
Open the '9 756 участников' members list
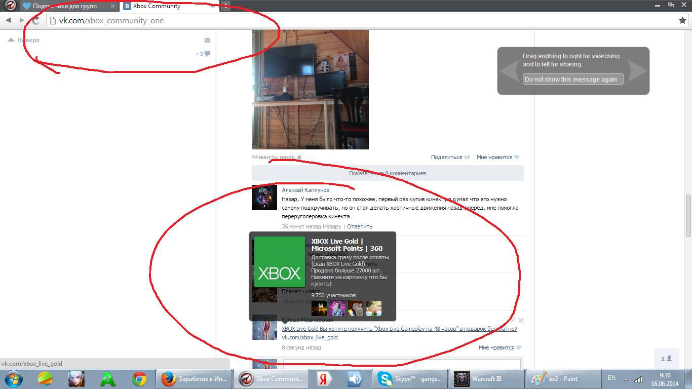coord(333,295)
